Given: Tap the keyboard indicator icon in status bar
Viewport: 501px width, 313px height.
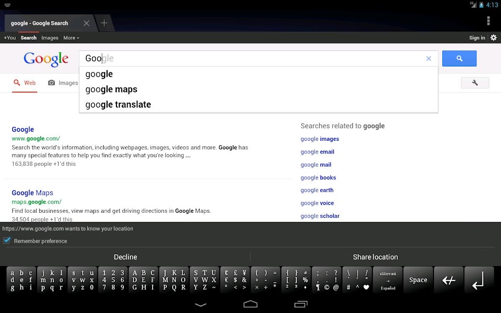Looking at the screenshot, I should pos(7,5).
